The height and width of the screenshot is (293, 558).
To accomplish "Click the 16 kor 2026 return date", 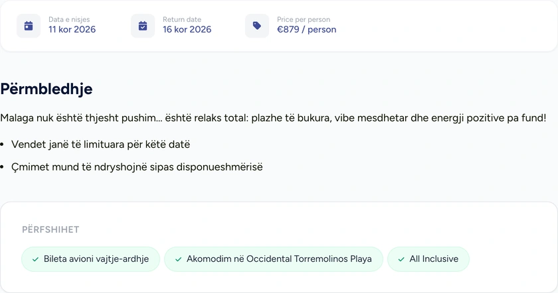I will coord(187,29).
